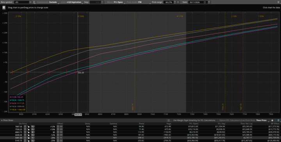Click the BP Effect column header
Image resolution: width=281 pixels, height=142 pixels.
[x=275, y=124]
